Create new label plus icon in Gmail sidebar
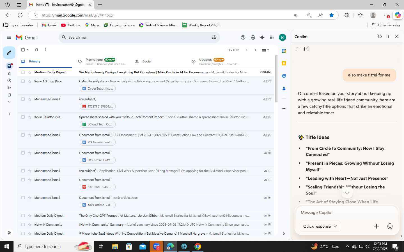This screenshot has height=252, width=404. [9, 114]
